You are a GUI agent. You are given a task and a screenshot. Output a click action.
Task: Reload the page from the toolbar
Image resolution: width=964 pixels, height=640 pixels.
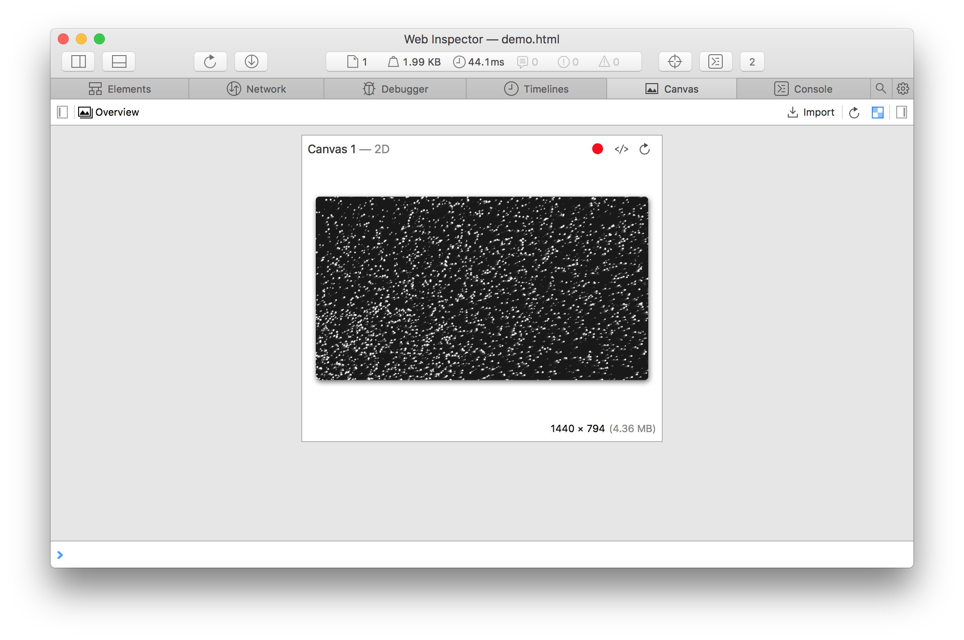210,61
